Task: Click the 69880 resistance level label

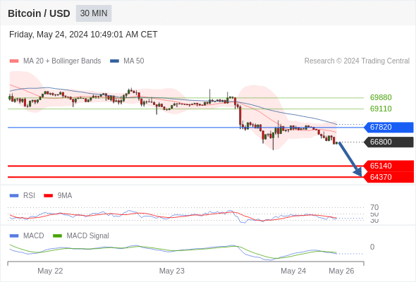Action: pos(381,97)
